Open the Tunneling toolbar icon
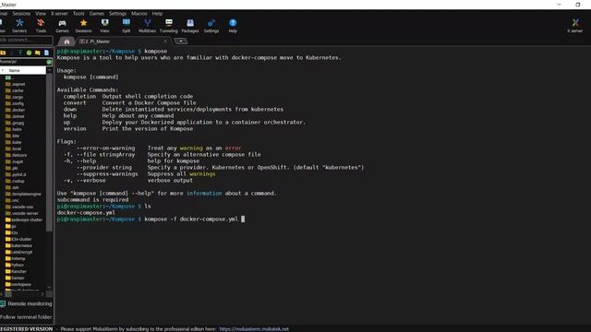The width and height of the screenshot is (591, 332). coord(168,26)
